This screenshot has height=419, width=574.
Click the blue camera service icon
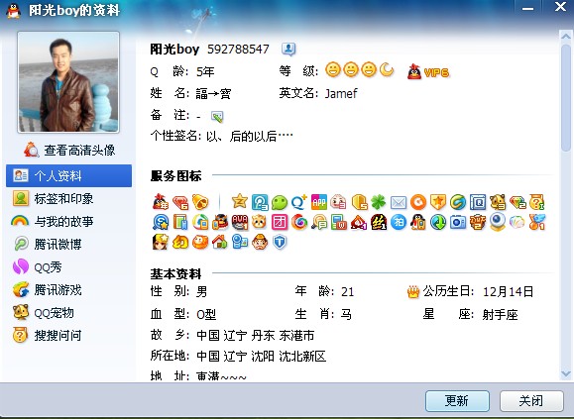(x=458, y=222)
